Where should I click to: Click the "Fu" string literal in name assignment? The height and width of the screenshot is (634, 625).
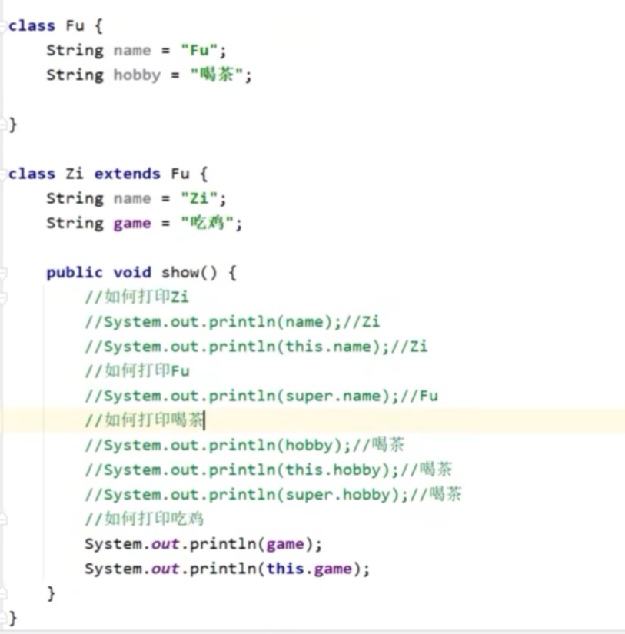click(199, 51)
